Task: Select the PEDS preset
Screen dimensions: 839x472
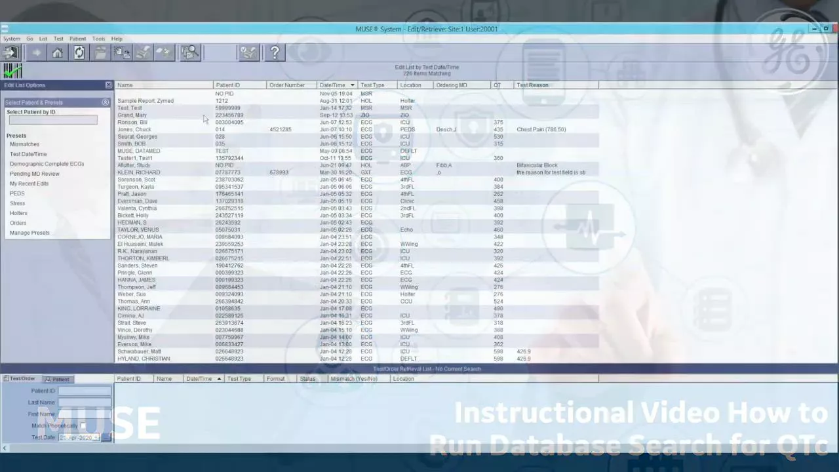Action: 17,193
